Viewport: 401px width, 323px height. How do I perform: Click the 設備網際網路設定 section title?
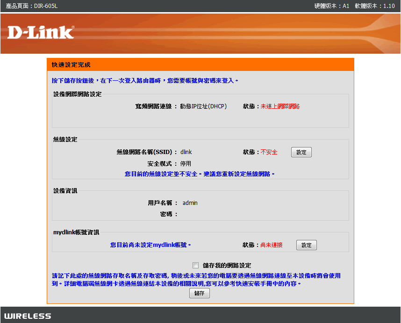click(x=77, y=94)
